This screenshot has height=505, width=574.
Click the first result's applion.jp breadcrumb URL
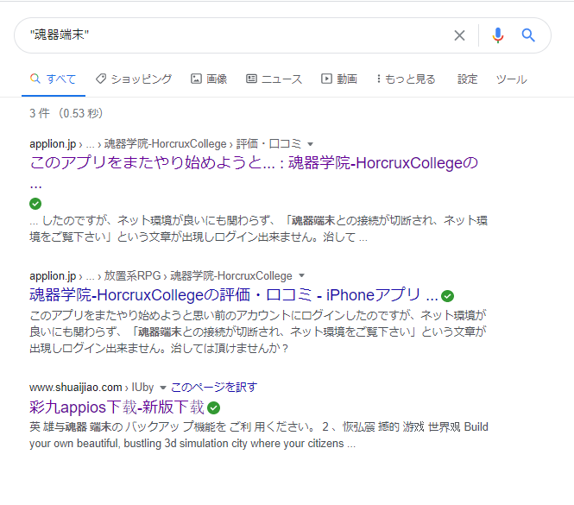click(x=166, y=144)
